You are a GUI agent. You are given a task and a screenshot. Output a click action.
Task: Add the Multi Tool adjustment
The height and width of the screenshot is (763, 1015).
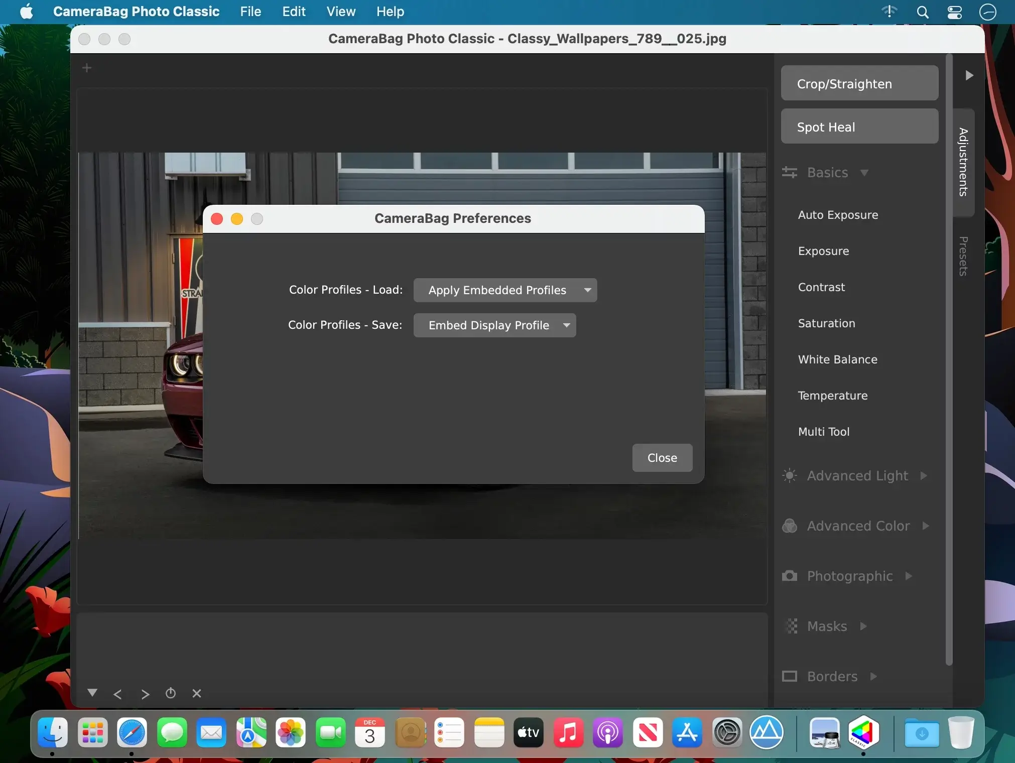point(823,432)
